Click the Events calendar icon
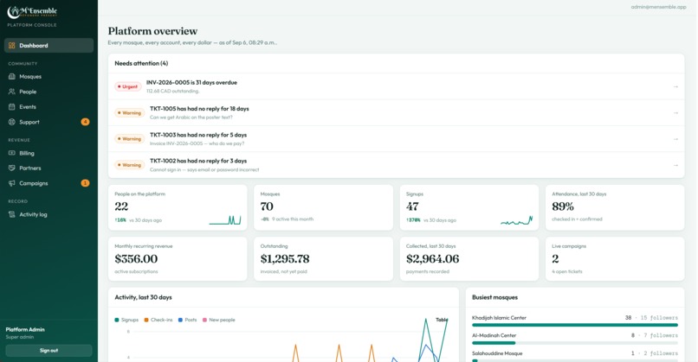 pos(12,106)
